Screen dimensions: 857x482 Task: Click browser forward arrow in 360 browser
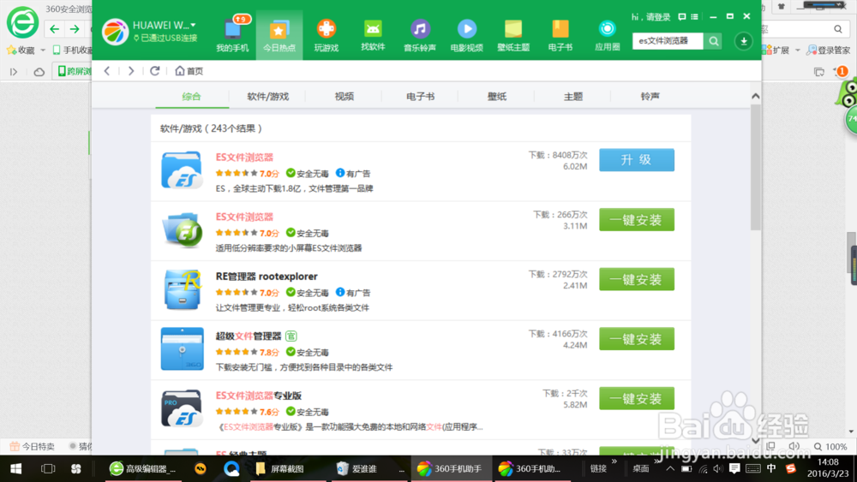pos(75,28)
